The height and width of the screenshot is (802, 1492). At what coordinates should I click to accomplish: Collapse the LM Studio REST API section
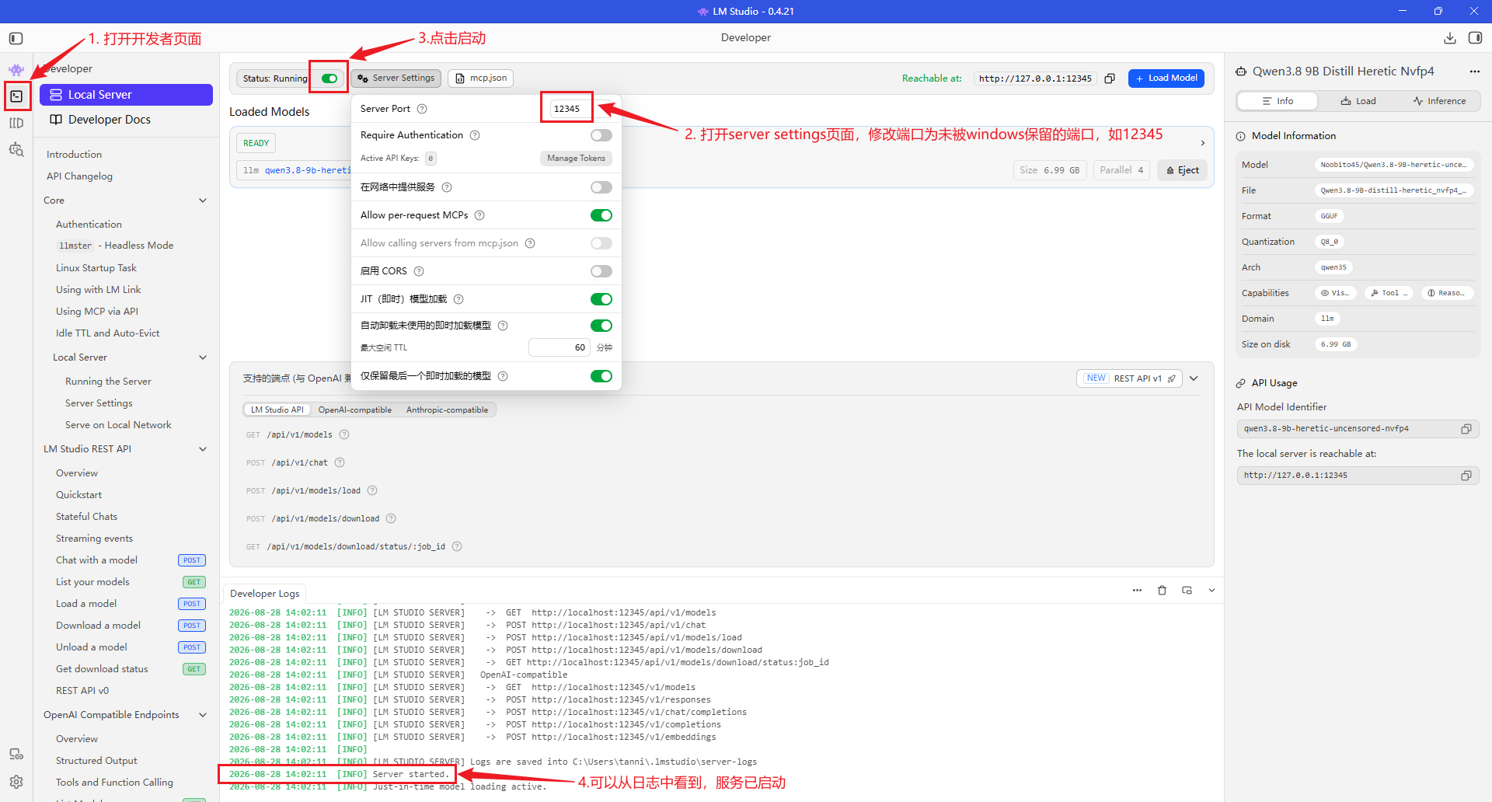(x=203, y=449)
